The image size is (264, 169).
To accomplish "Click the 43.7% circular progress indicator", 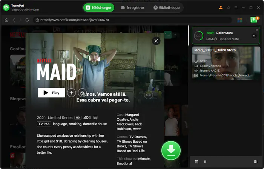I will [199, 36].
